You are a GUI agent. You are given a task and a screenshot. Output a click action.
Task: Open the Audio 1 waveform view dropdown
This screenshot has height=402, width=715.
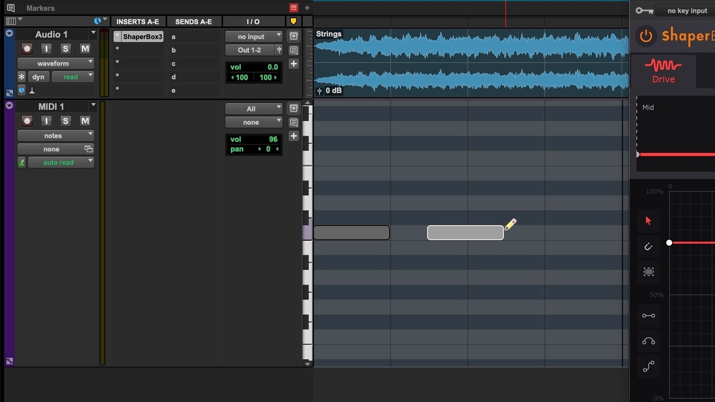pyautogui.click(x=55, y=63)
